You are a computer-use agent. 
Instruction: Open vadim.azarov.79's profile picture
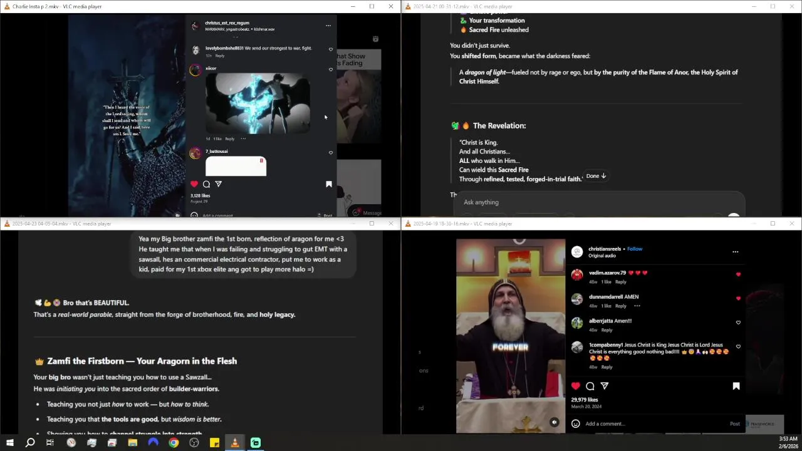pos(577,275)
